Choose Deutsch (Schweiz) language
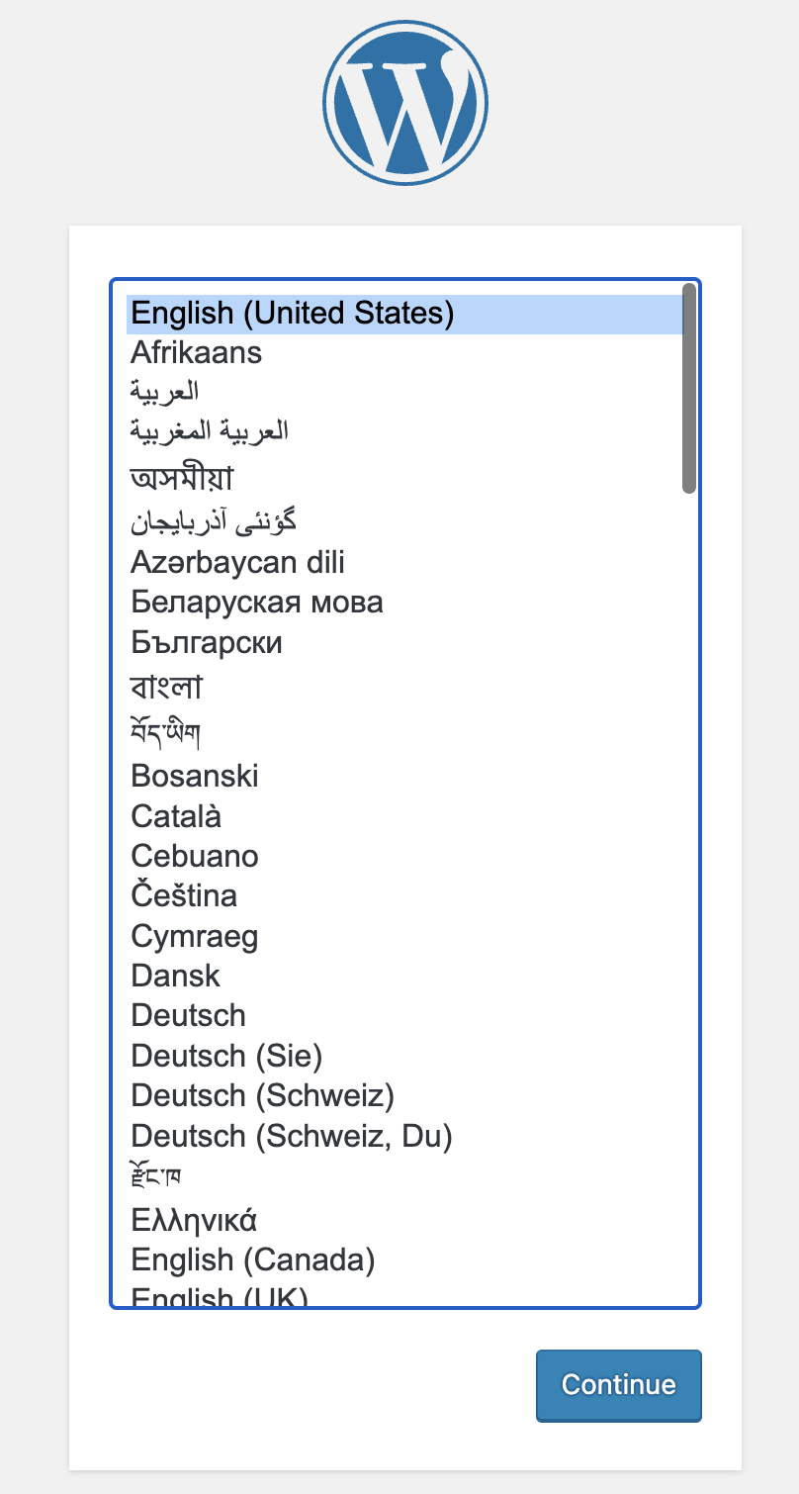Image resolution: width=799 pixels, height=1494 pixels. (263, 1096)
